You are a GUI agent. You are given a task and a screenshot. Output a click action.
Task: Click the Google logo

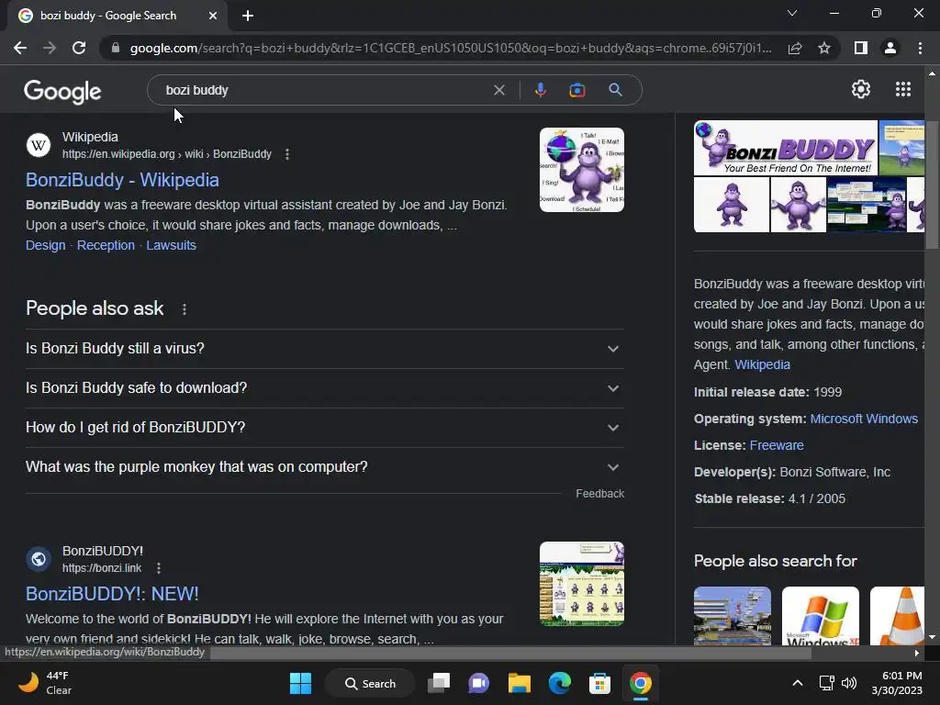point(62,92)
